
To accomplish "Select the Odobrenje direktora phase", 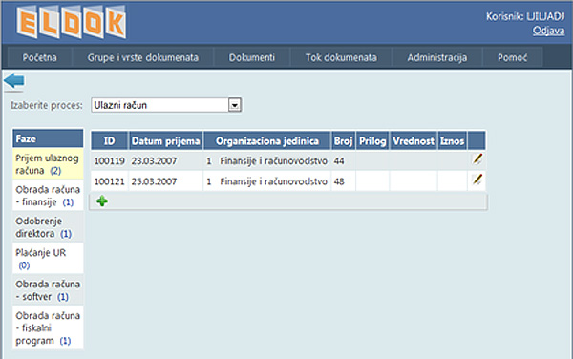I will coord(48,227).
